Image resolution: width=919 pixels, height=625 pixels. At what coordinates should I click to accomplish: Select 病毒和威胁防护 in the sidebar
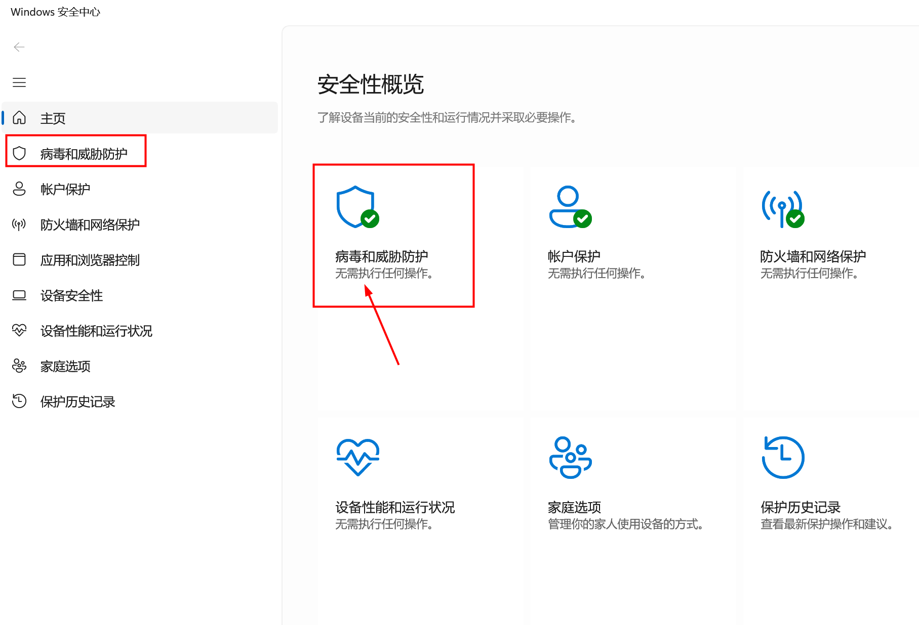[140, 153]
